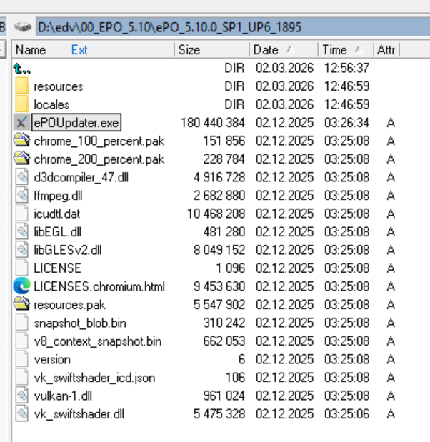Sort by the Date column header
The image size is (430, 442).
coord(266,50)
